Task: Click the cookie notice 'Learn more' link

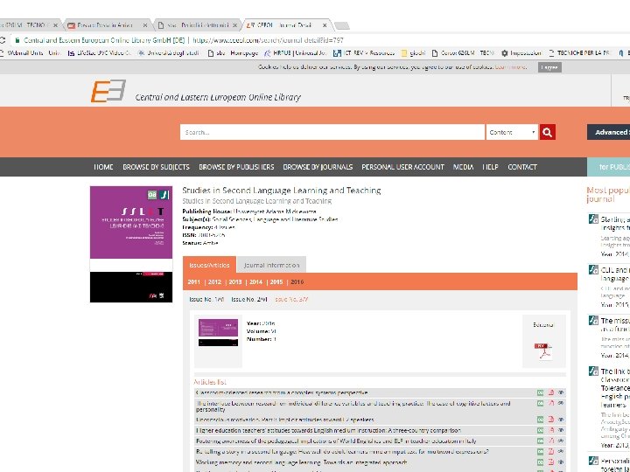Action: (511, 67)
